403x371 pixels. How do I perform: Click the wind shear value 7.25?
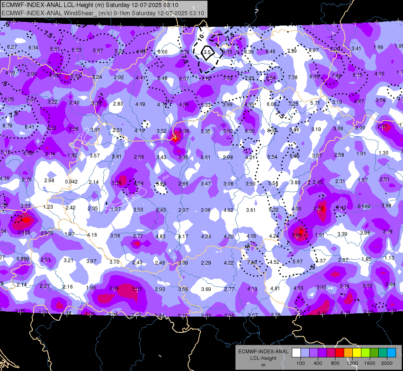pos(294,103)
